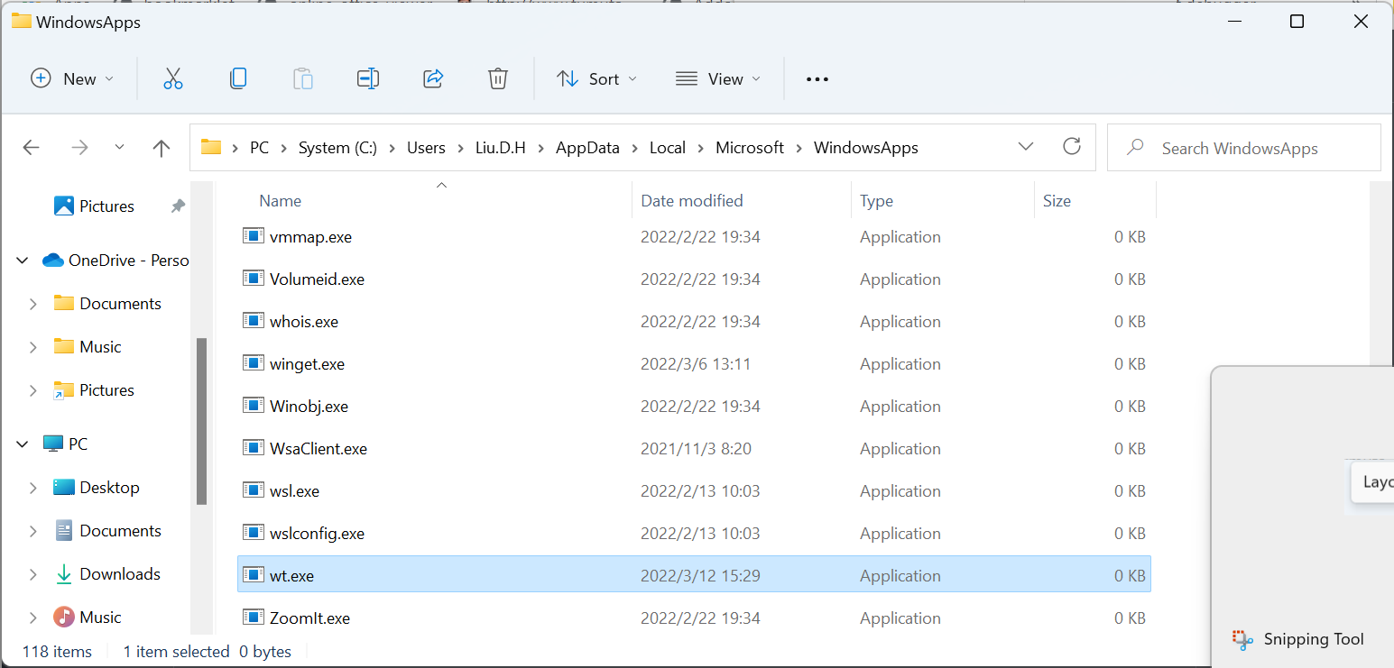Click the Desktop icon under PC
This screenshot has width=1394, height=668.
64,488
